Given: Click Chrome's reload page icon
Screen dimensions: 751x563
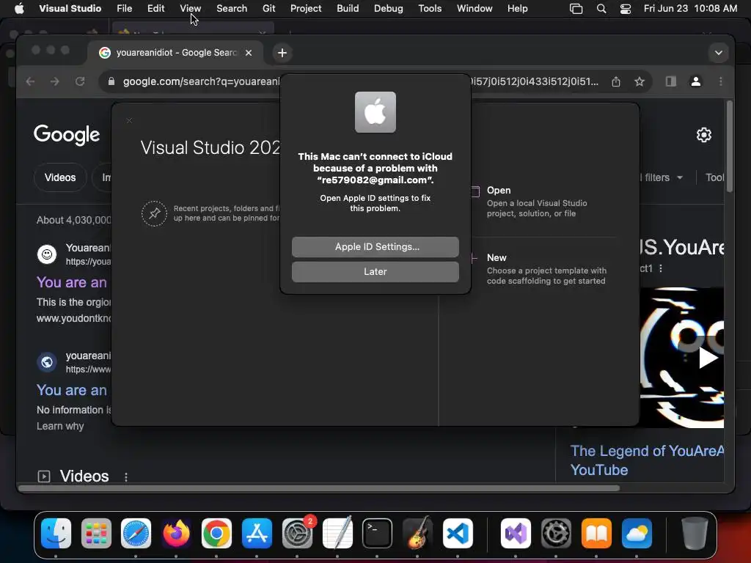Looking at the screenshot, I should tap(80, 81).
